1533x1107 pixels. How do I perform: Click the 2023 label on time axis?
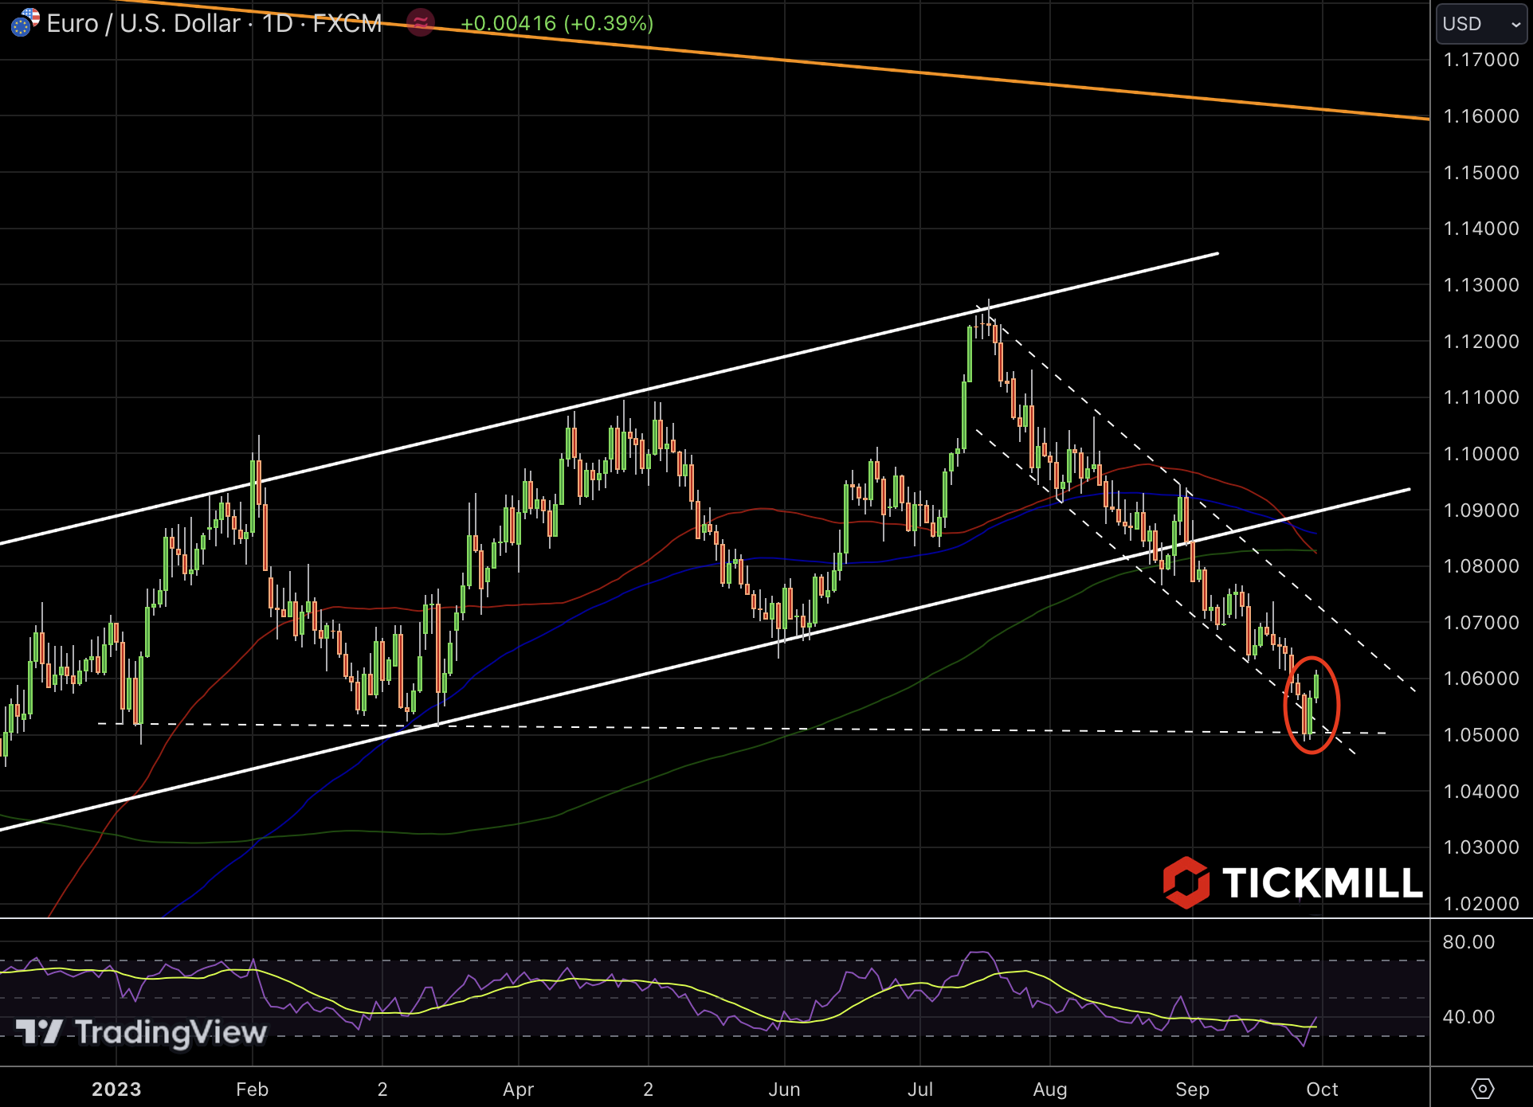(116, 1089)
